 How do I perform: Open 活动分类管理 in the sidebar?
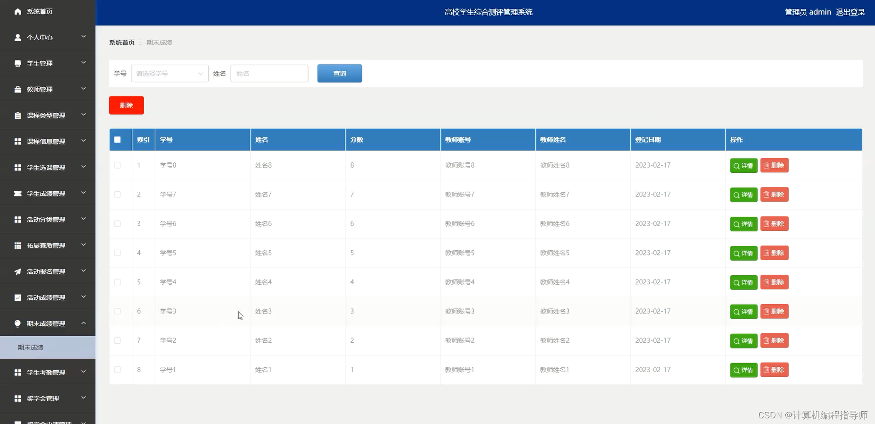pyautogui.click(x=48, y=220)
